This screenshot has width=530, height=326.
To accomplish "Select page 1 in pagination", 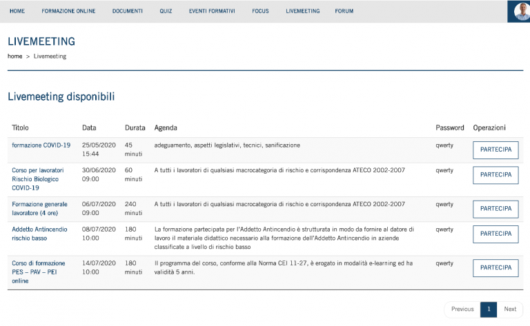I will [x=489, y=309].
